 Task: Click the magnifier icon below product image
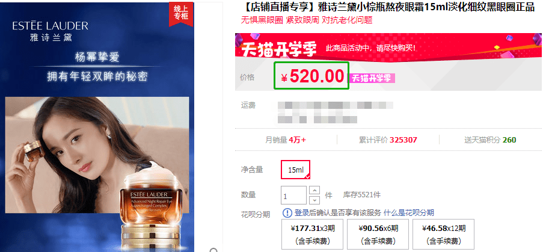pos(214,250)
